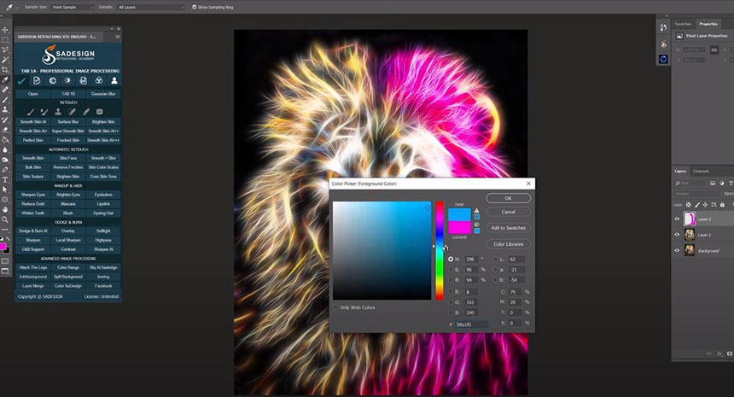Select the Eyedropper tool in toolbar
734x397 pixels.
coord(5,80)
